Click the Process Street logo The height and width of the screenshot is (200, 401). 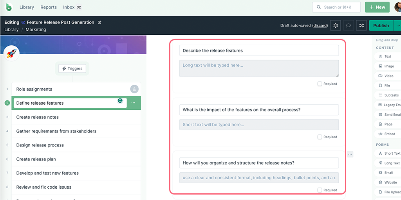coord(9,7)
